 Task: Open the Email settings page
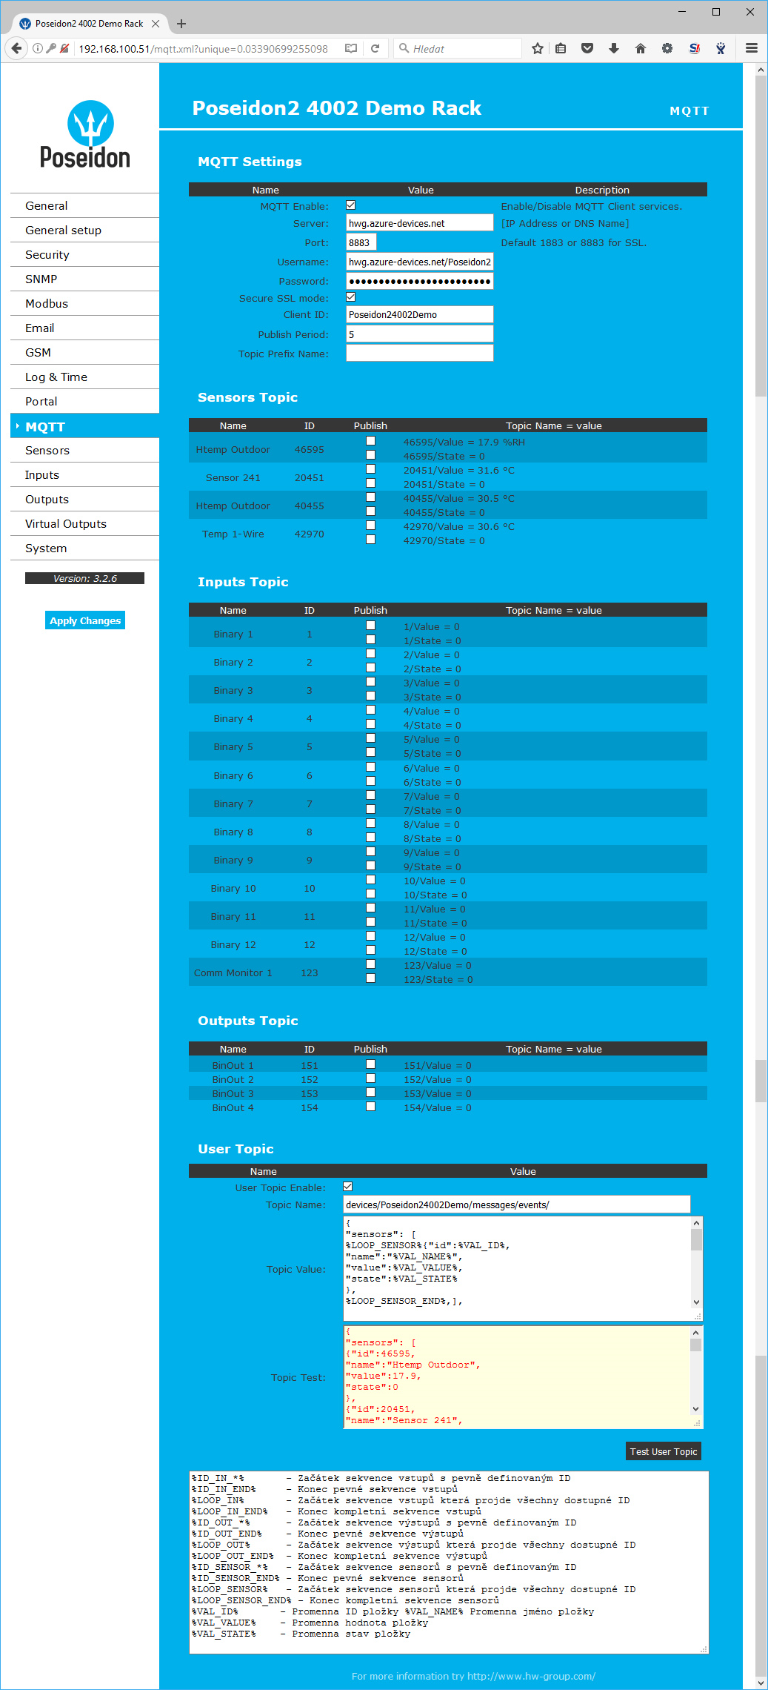pyautogui.click(x=84, y=328)
